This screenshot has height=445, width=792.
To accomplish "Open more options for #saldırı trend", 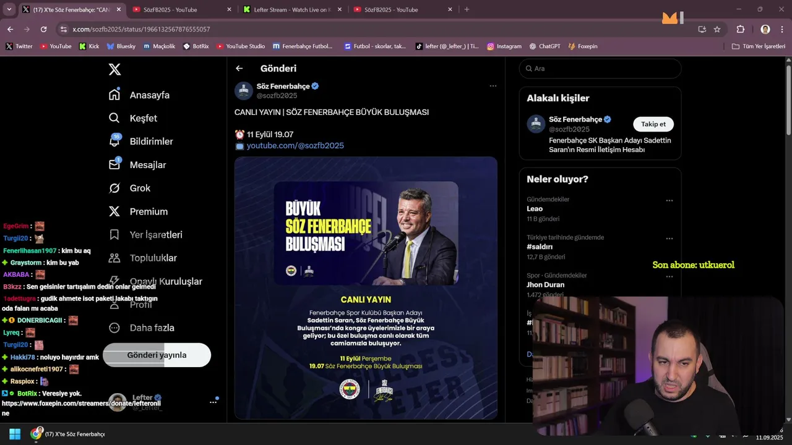I will 669,239.
